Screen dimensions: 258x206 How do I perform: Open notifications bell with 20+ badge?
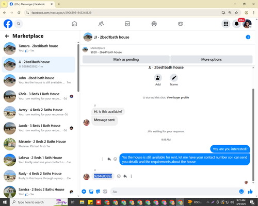click(x=237, y=24)
